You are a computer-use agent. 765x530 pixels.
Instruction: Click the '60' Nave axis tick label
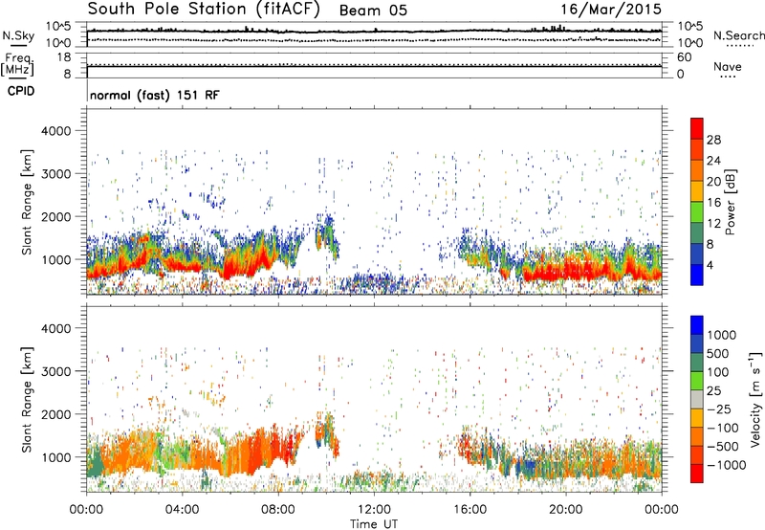pyautogui.click(x=684, y=57)
